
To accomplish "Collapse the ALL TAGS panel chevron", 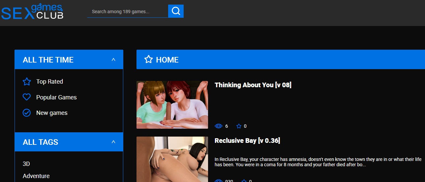I will tap(113, 142).
